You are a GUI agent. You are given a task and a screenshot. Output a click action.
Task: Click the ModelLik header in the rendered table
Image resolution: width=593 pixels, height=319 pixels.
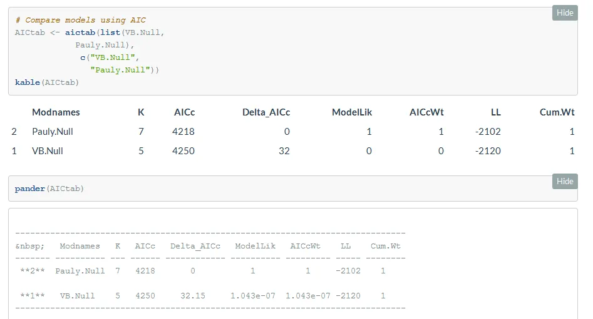coord(352,112)
